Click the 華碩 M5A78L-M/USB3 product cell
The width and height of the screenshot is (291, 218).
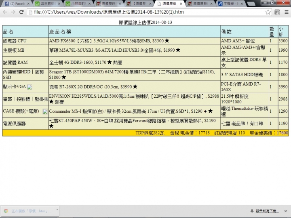pos(135,50)
